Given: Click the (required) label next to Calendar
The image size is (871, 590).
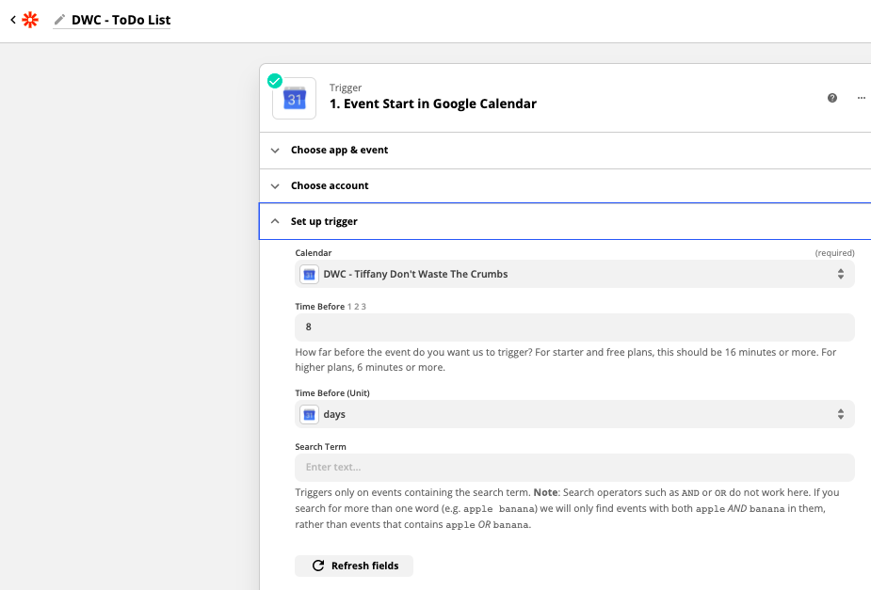Looking at the screenshot, I should (834, 253).
